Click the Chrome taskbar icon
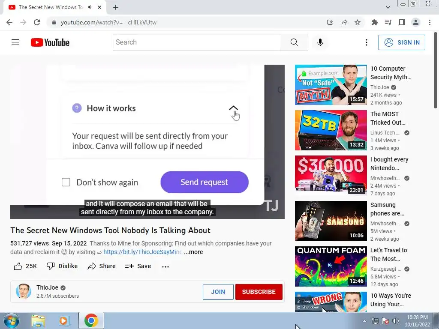Screen dimensions: 439x329 click(91, 320)
